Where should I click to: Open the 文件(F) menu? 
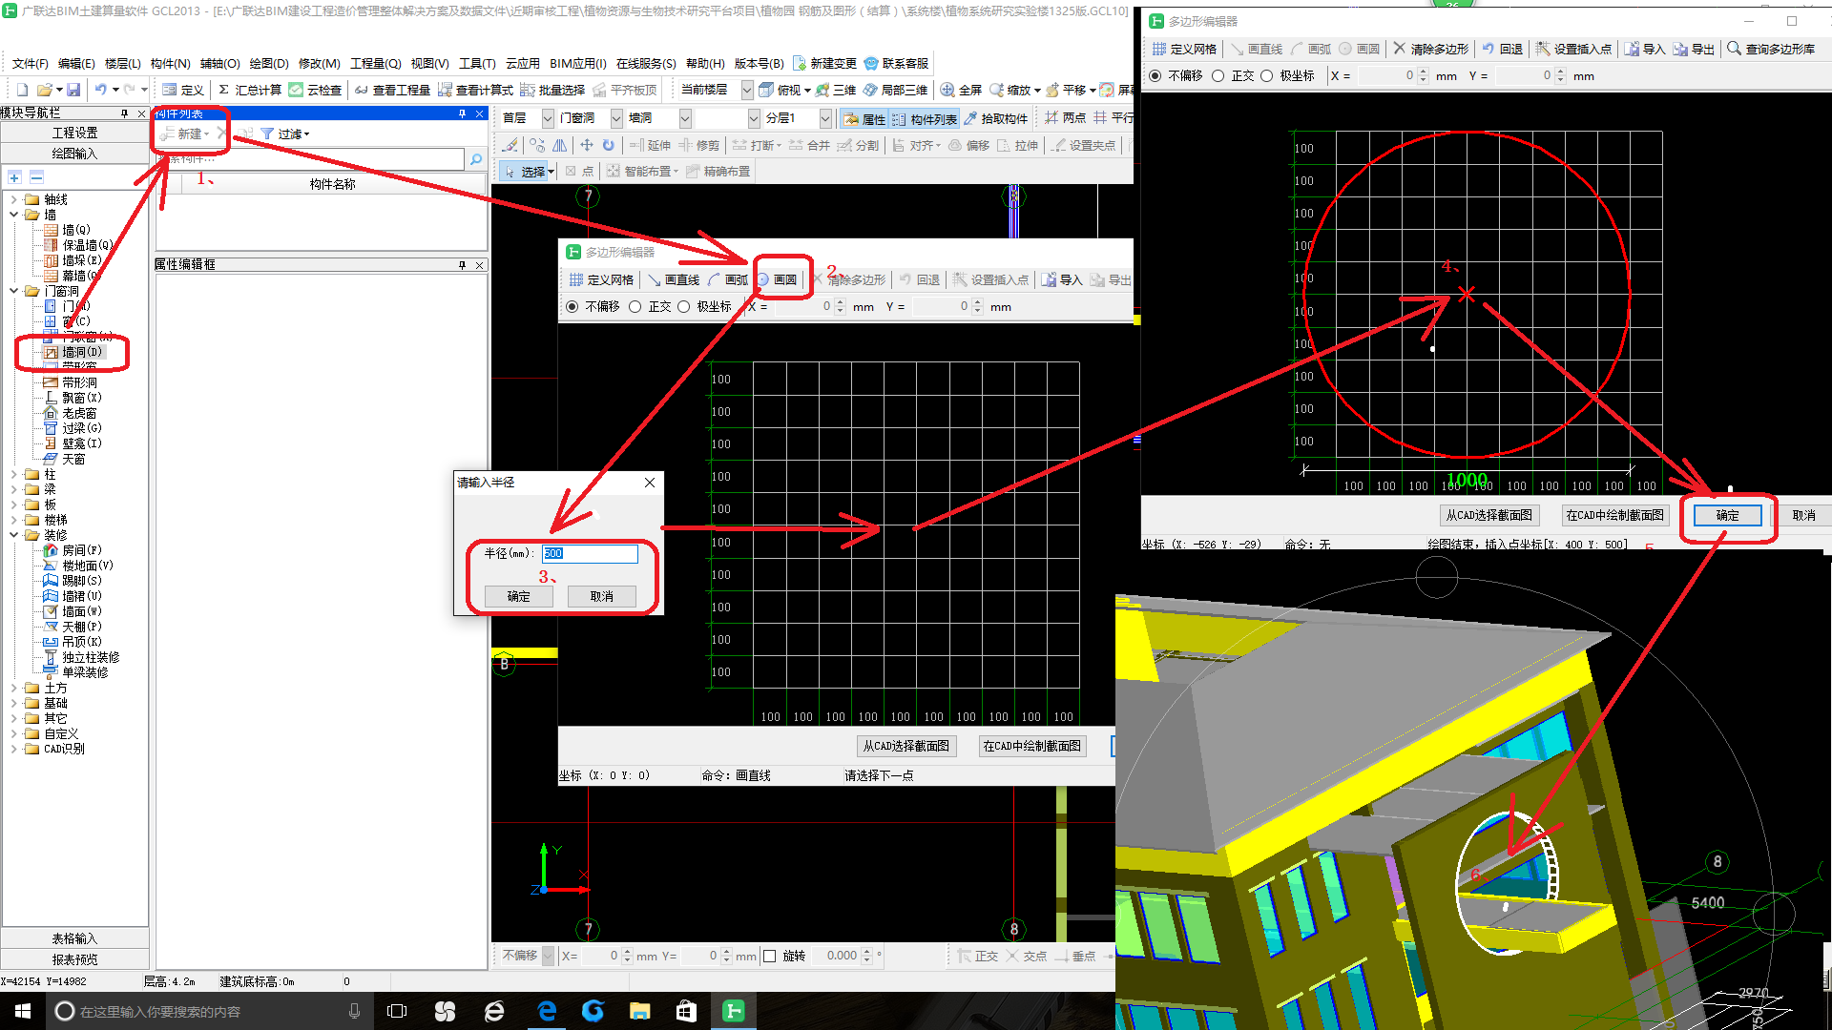(x=31, y=63)
